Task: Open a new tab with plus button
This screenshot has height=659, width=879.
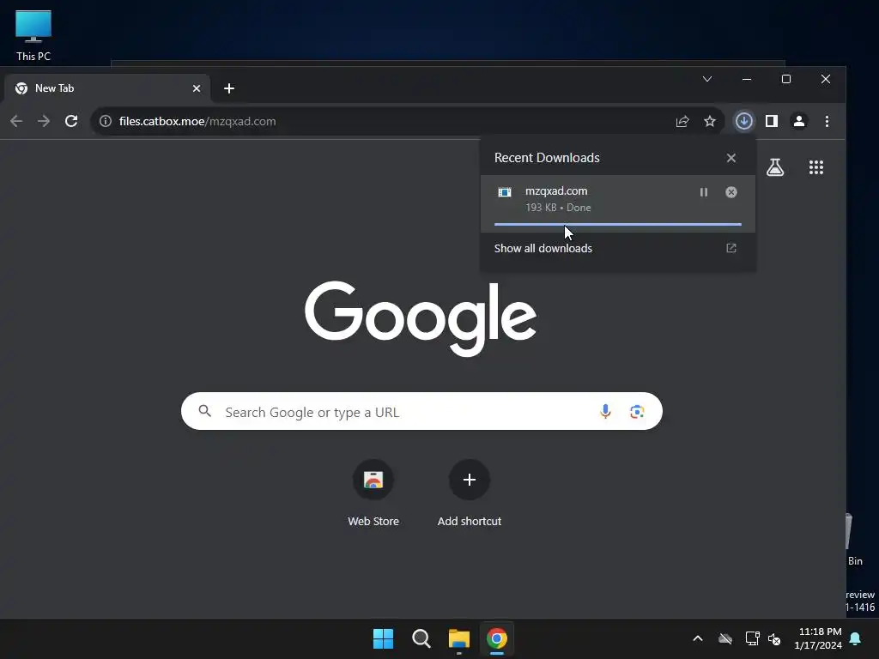Action: coord(228,88)
